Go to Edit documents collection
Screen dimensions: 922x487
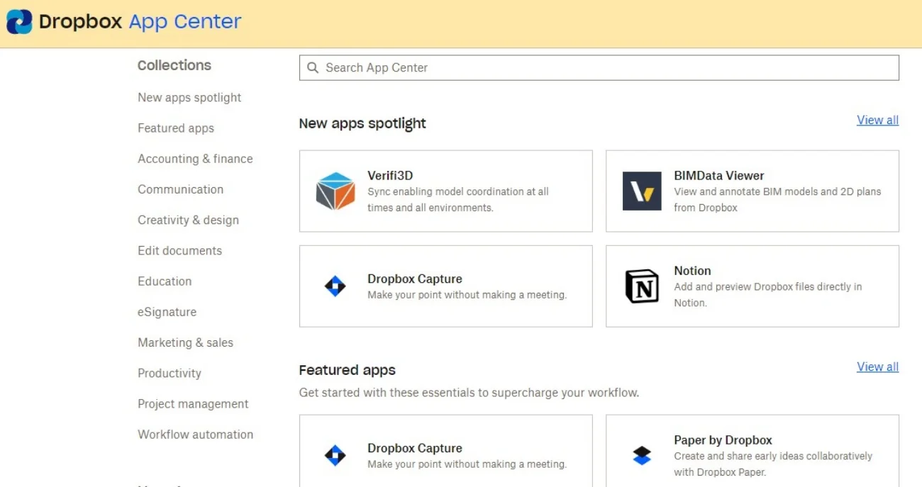coord(179,251)
